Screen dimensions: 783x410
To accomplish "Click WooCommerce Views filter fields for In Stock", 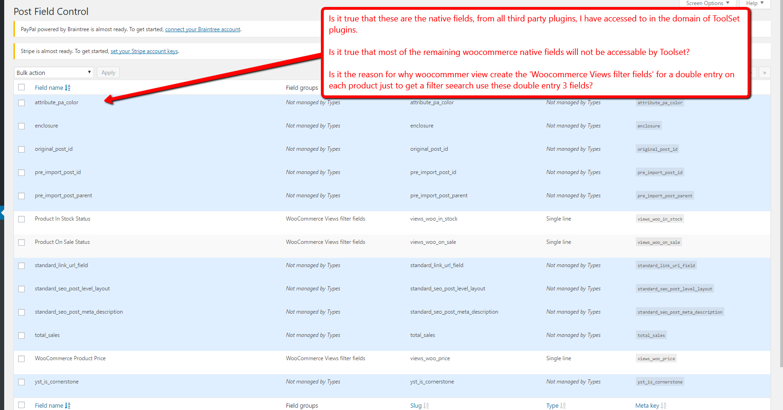I will (326, 219).
